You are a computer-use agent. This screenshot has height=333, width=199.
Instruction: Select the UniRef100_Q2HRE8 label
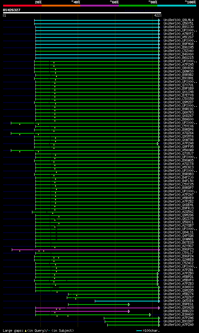pos(178,260)
